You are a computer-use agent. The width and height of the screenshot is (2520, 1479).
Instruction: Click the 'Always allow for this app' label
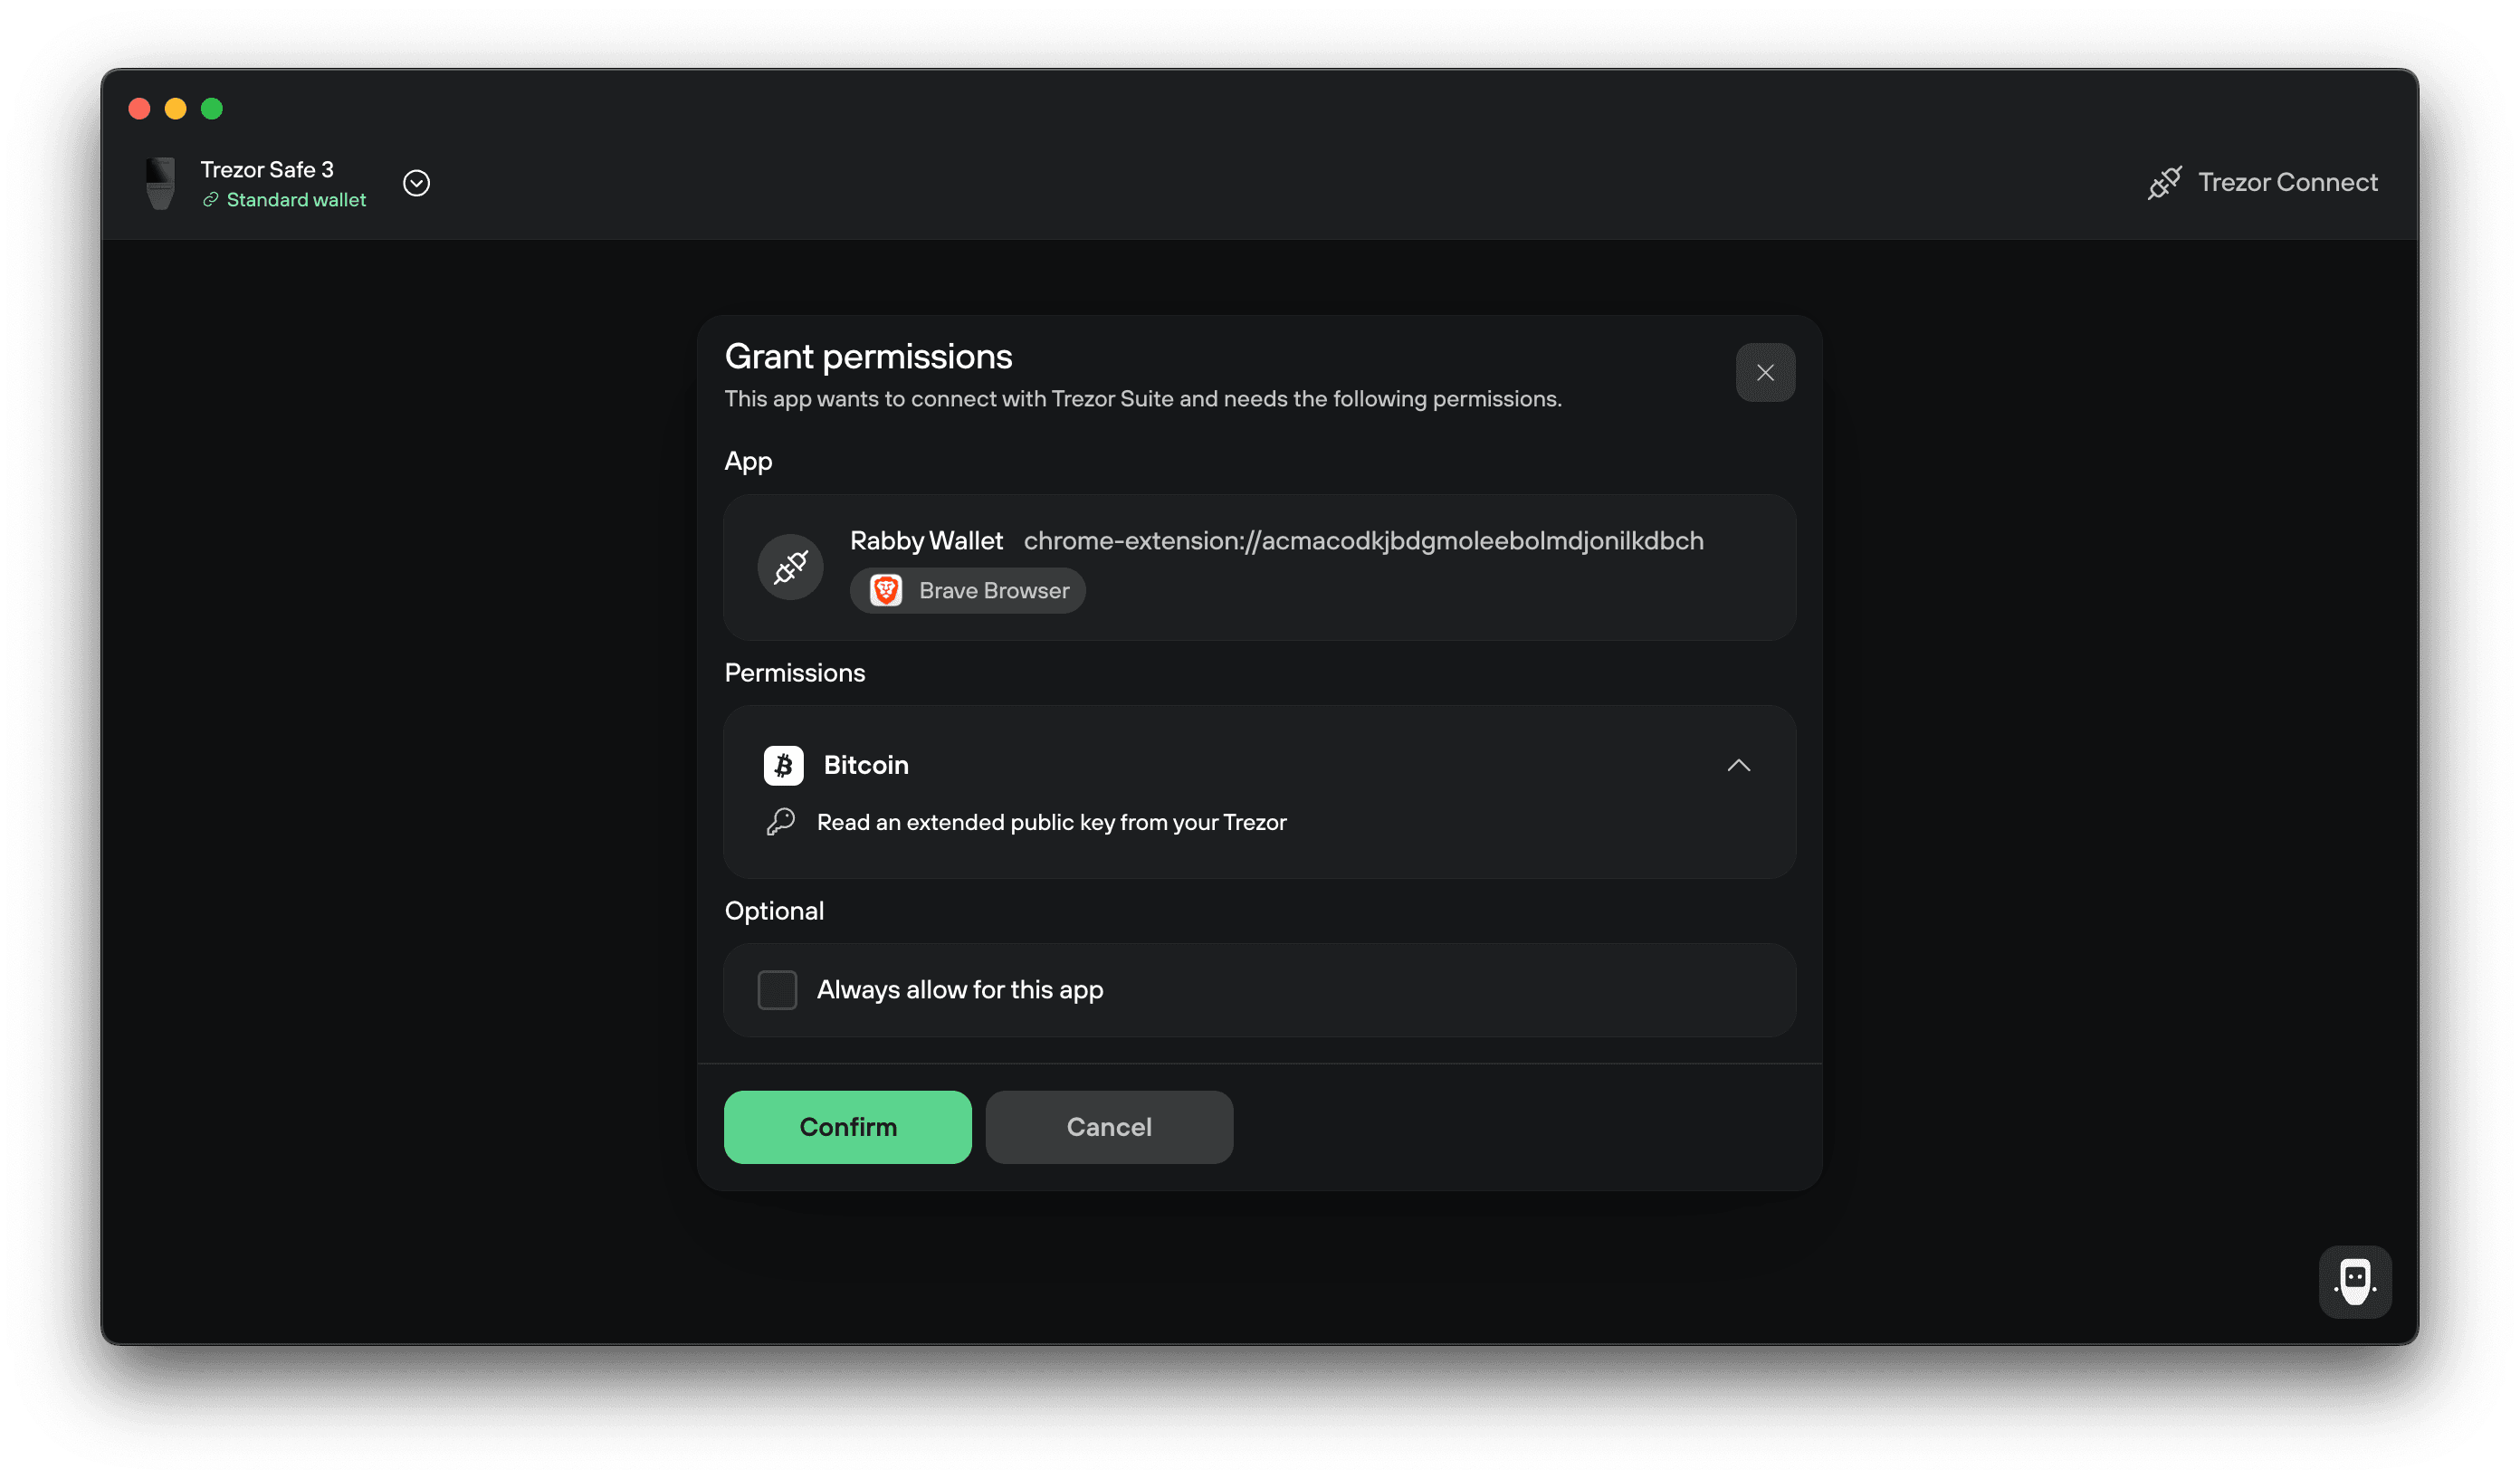[x=960, y=990]
